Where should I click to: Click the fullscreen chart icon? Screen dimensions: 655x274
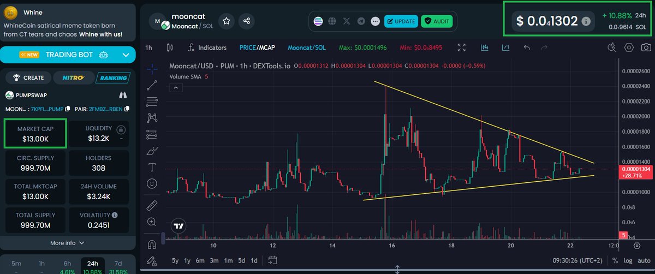click(x=462, y=47)
